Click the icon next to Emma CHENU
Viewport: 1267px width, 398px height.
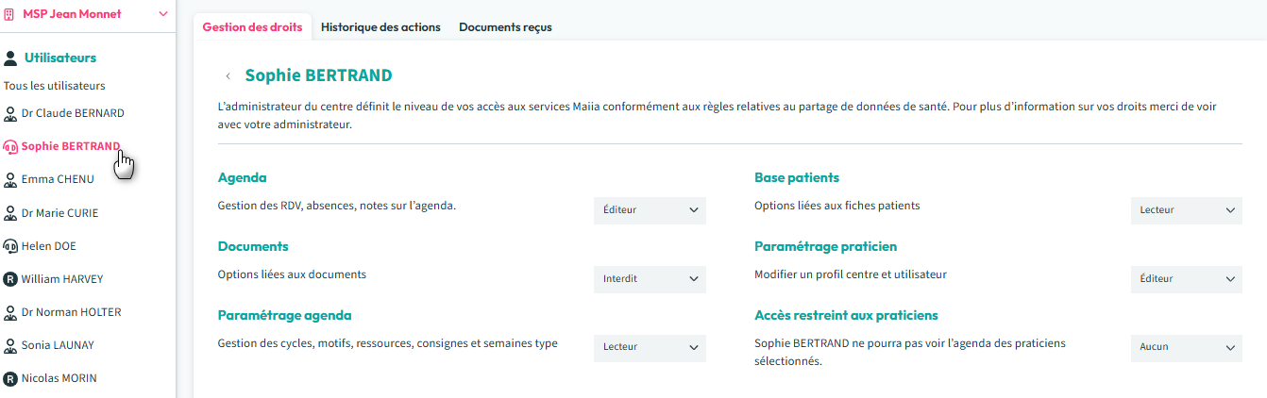click(x=10, y=180)
